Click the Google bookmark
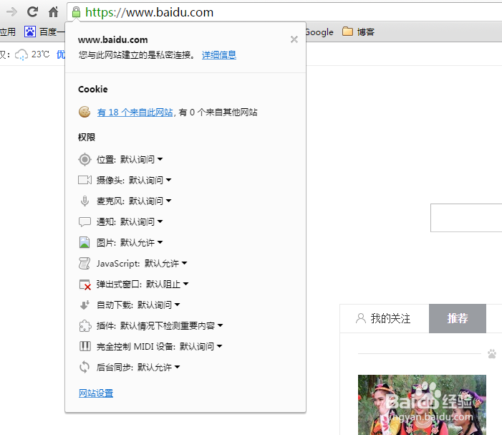Viewport: 502px width, 435px height. pos(319,32)
